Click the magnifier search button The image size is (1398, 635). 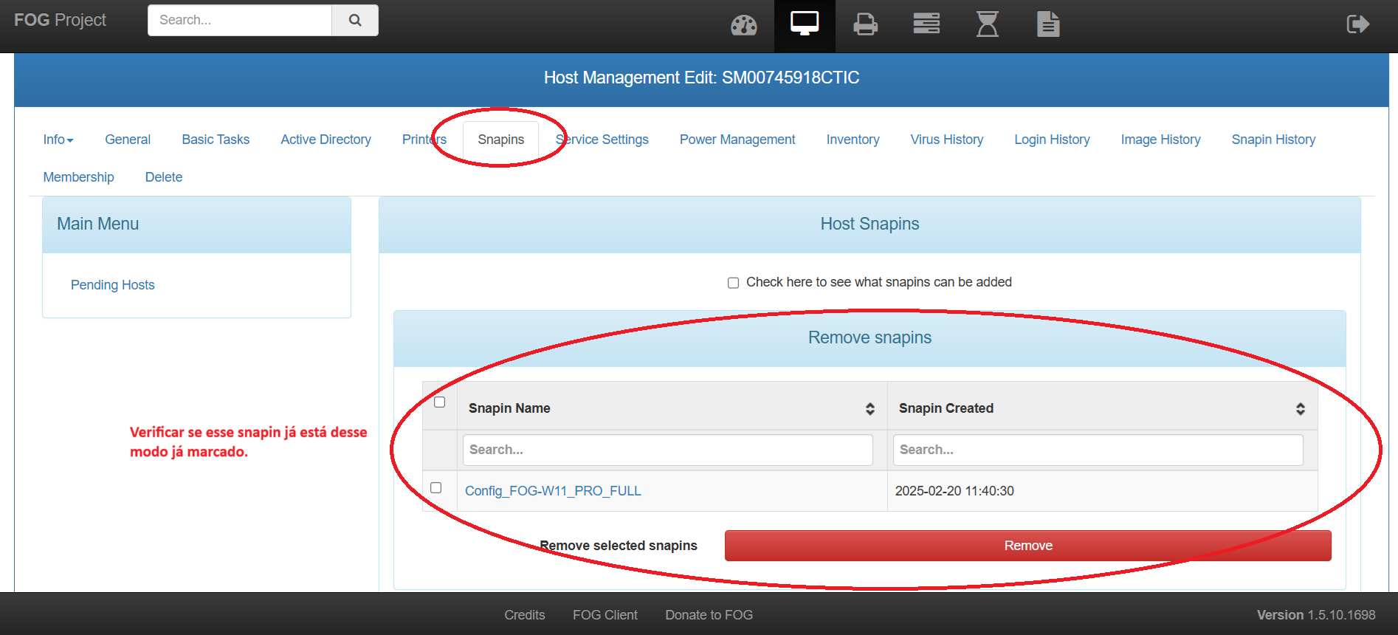355,20
